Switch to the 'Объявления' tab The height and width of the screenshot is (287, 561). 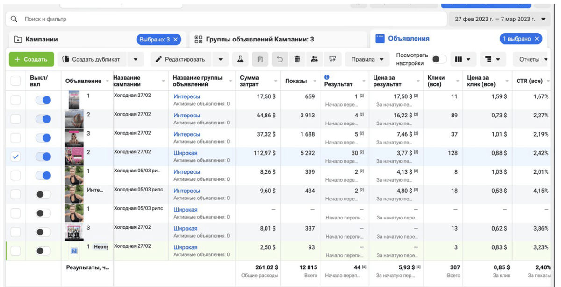pos(409,39)
